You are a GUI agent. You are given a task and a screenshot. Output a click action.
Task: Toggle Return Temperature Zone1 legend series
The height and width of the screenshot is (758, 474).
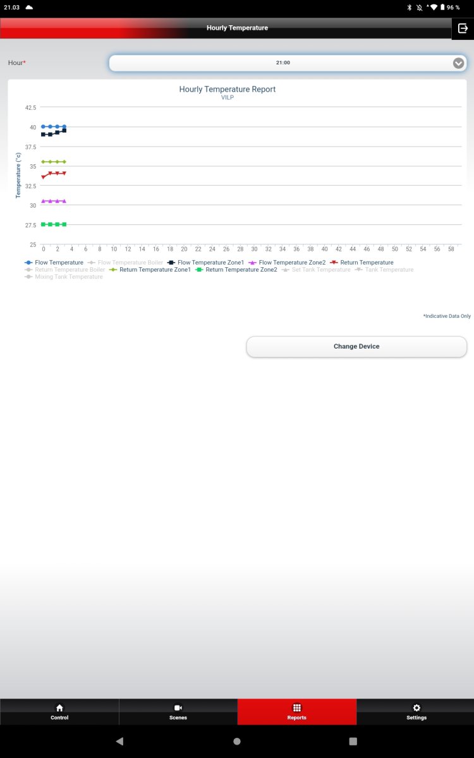point(150,270)
